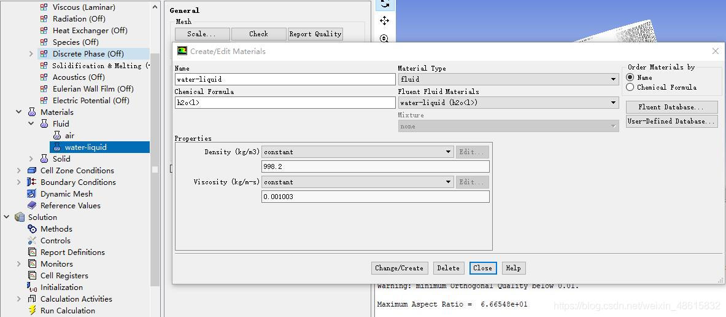This screenshot has width=726, height=317.
Task: Click the Run Calculation lightning icon
Action: coord(32,311)
